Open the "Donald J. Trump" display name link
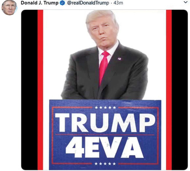The image size is (190, 171). coord(40,3)
